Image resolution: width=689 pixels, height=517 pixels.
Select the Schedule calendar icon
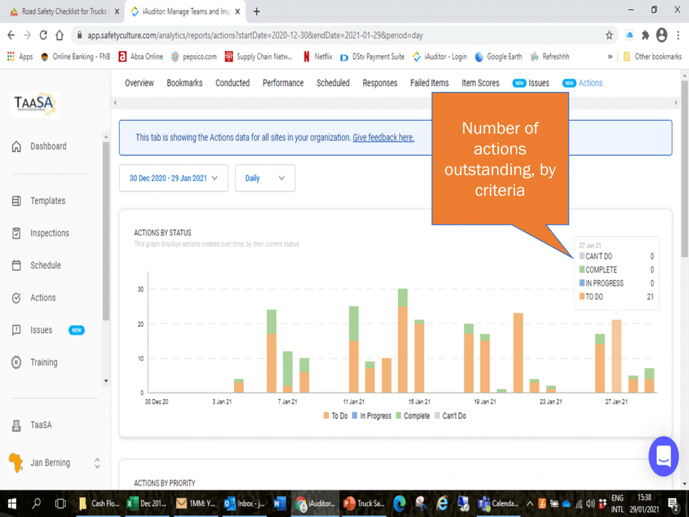tap(17, 265)
